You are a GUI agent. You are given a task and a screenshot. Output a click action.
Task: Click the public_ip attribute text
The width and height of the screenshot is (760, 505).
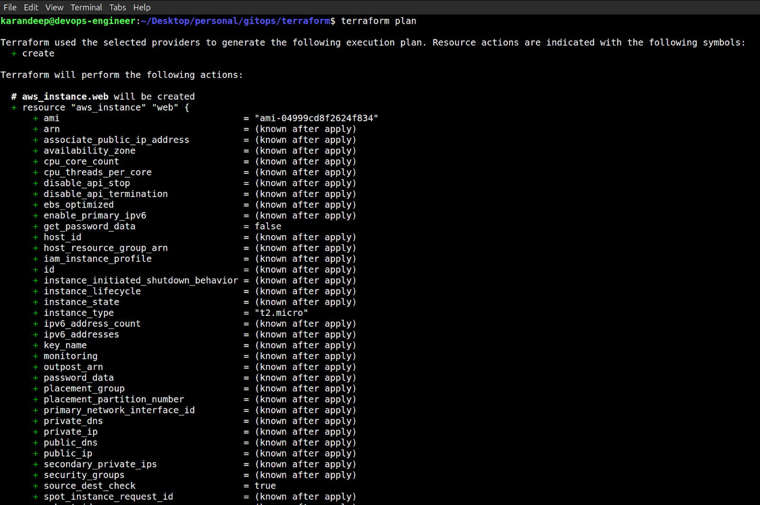[67, 453]
